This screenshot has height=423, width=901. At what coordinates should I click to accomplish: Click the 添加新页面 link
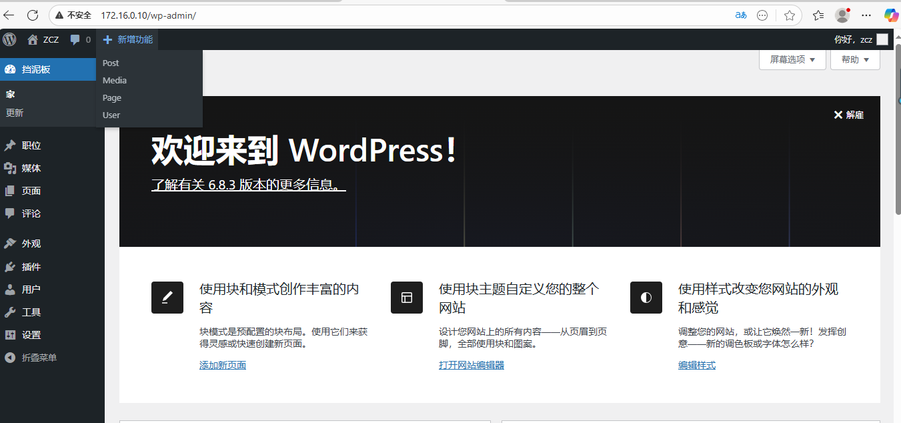click(223, 365)
